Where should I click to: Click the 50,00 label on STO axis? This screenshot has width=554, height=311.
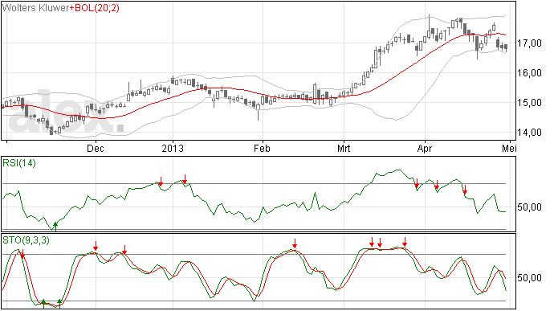tap(529, 278)
